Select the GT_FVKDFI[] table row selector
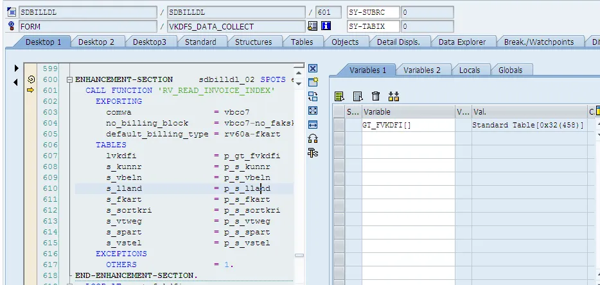The height and width of the screenshot is (285, 600). pyautogui.click(x=339, y=126)
